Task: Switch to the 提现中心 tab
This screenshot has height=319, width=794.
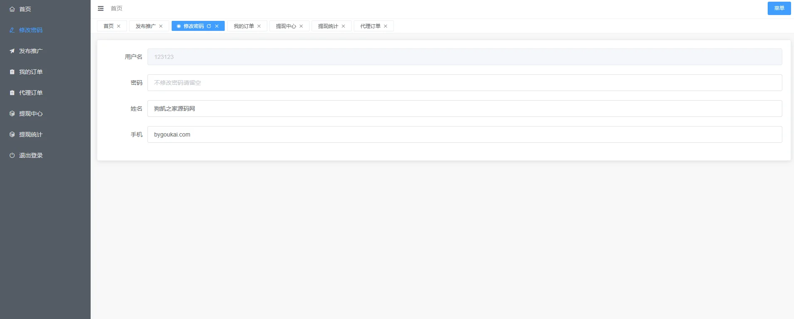Action: click(286, 26)
